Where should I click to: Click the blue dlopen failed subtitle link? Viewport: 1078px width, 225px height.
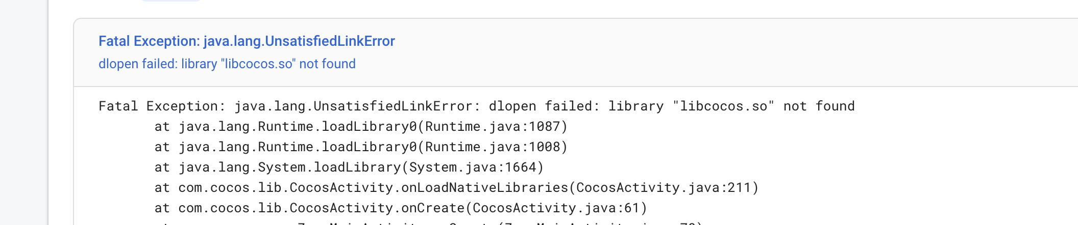(227, 64)
